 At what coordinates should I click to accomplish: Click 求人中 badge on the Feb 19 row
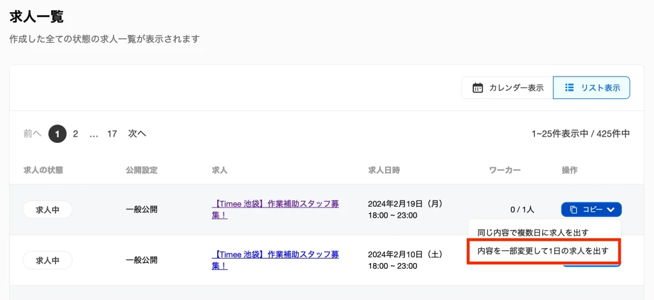tap(47, 209)
